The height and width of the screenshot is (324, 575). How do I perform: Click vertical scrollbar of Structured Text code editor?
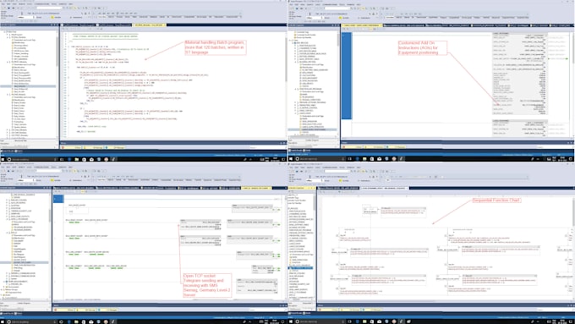[x=286, y=85]
